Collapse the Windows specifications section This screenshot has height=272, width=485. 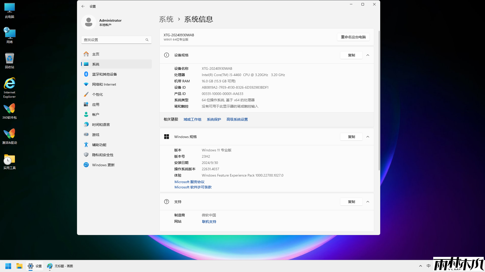point(368,137)
